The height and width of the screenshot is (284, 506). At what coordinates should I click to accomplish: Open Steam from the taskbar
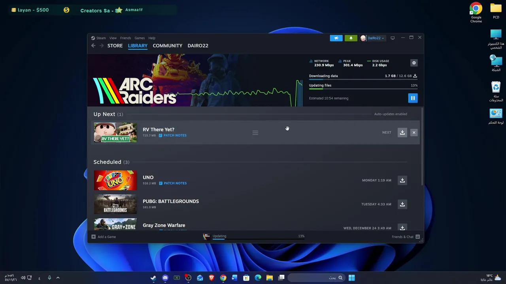153,278
